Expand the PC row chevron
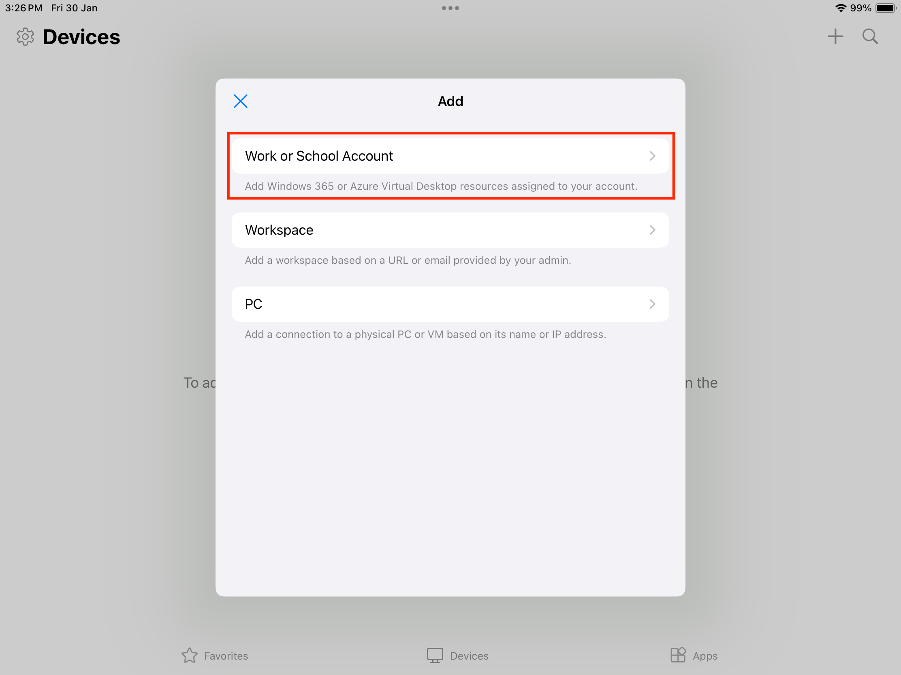901x675 pixels. pos(652,304)
